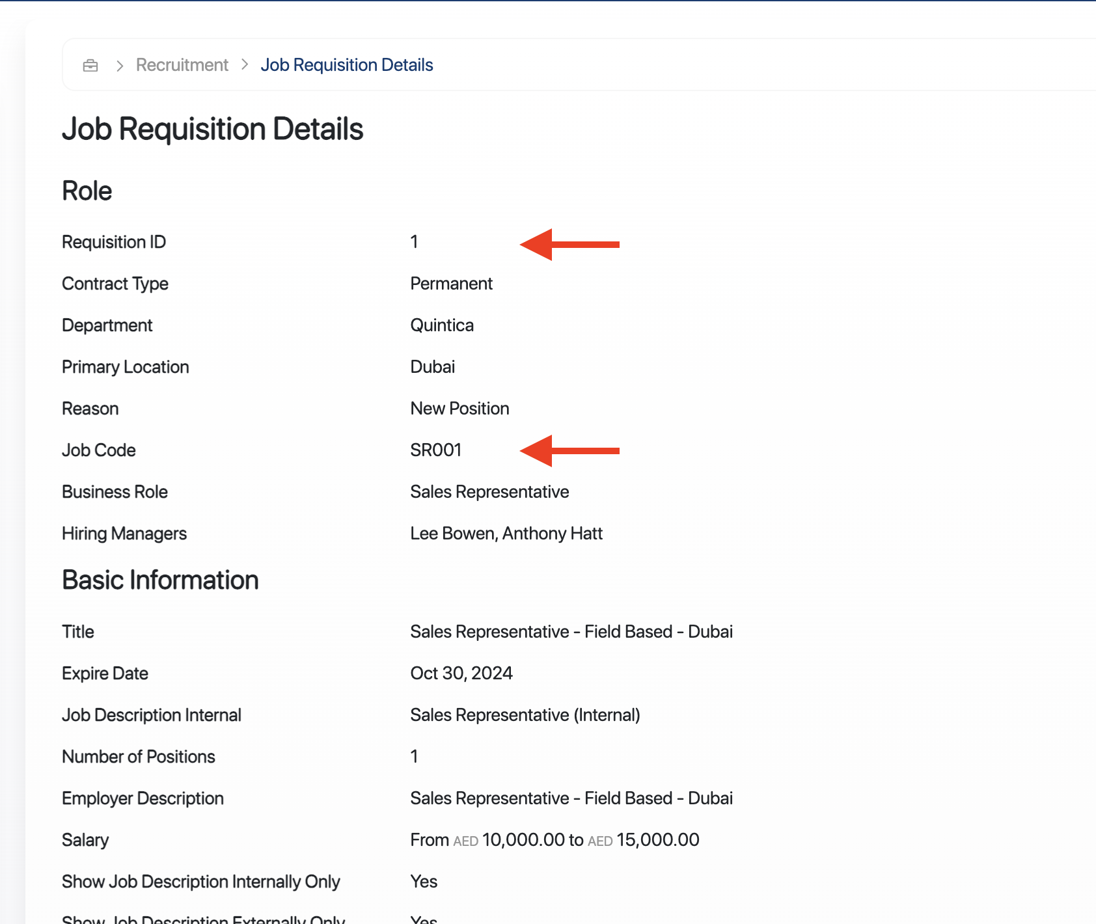Viewport: 1096px width, 924px height.
Task: Click the Contract Type label
Action: pyautogui.click(x=115, y=284)
